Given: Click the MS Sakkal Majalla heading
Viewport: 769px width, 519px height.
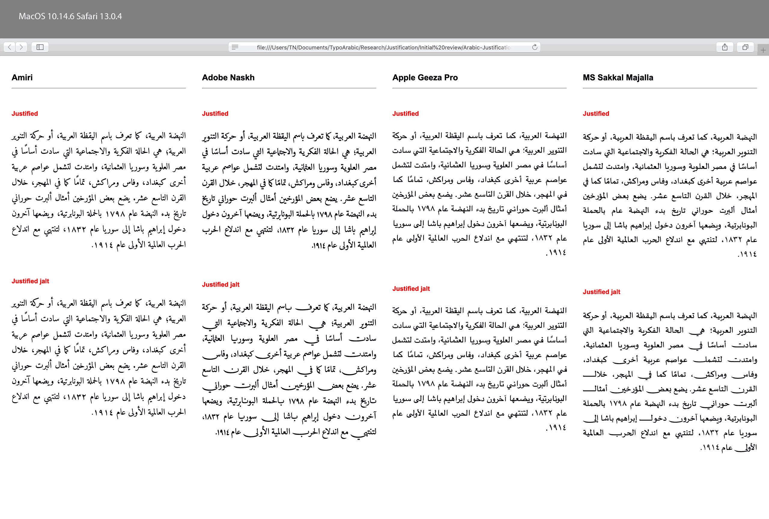Looking at the screenshot, I should (x=618, y=77).
